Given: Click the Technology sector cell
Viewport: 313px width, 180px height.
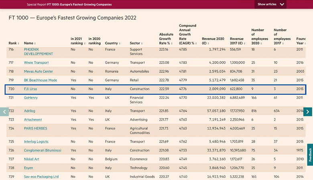Looking at the screenshot, I should click(138, 168).
